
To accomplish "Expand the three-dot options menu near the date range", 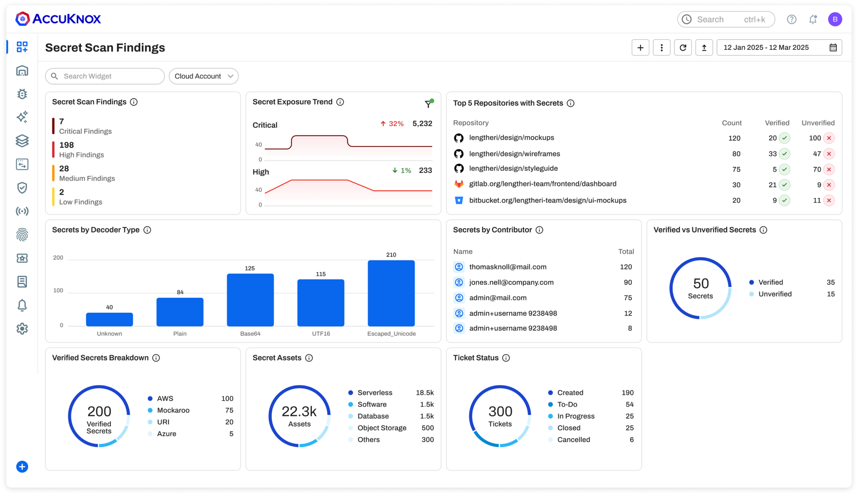I will 661,47.
